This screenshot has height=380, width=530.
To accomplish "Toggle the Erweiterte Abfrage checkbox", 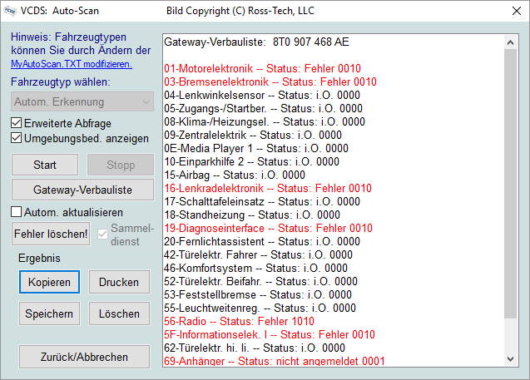I will [17, 123].
